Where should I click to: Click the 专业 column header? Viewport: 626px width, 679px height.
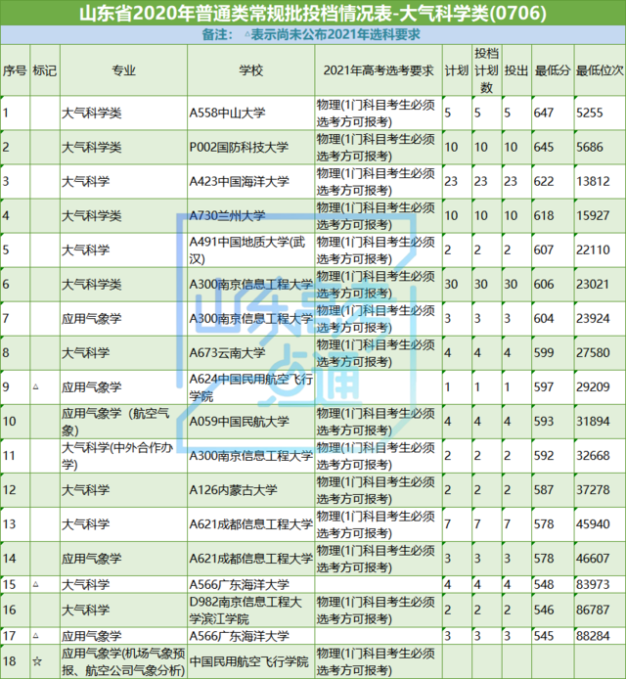point(123,70)
